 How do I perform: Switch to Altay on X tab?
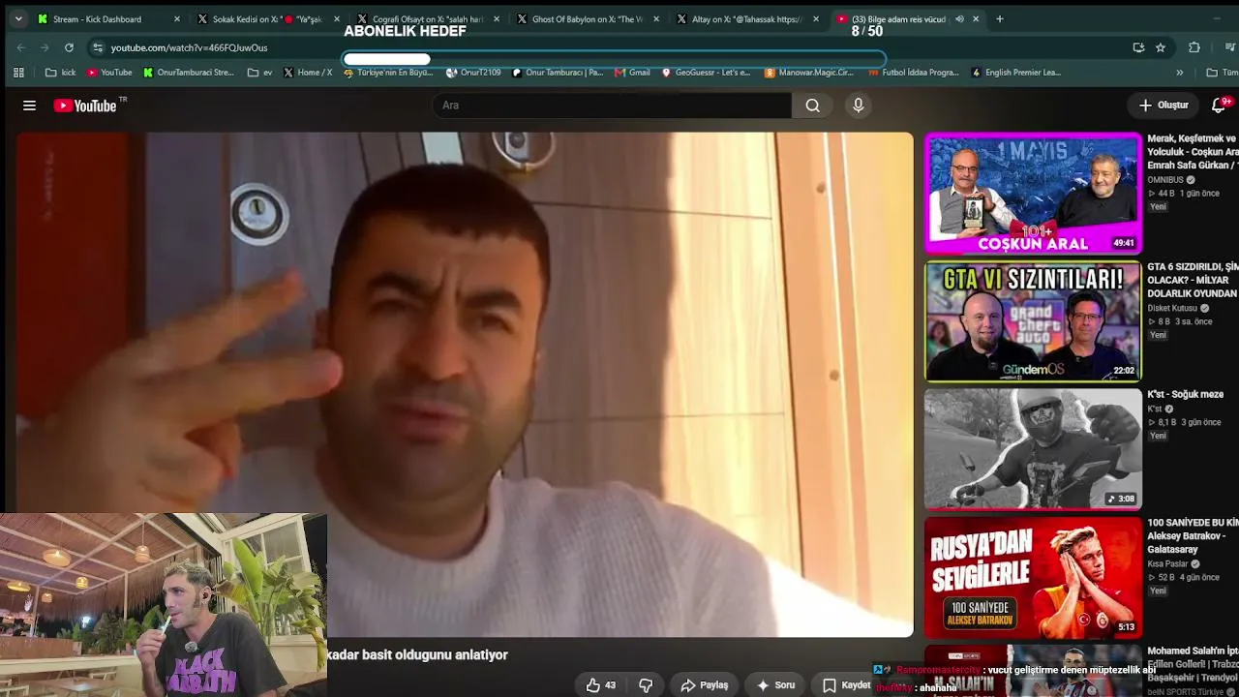(x=745, y=18)
